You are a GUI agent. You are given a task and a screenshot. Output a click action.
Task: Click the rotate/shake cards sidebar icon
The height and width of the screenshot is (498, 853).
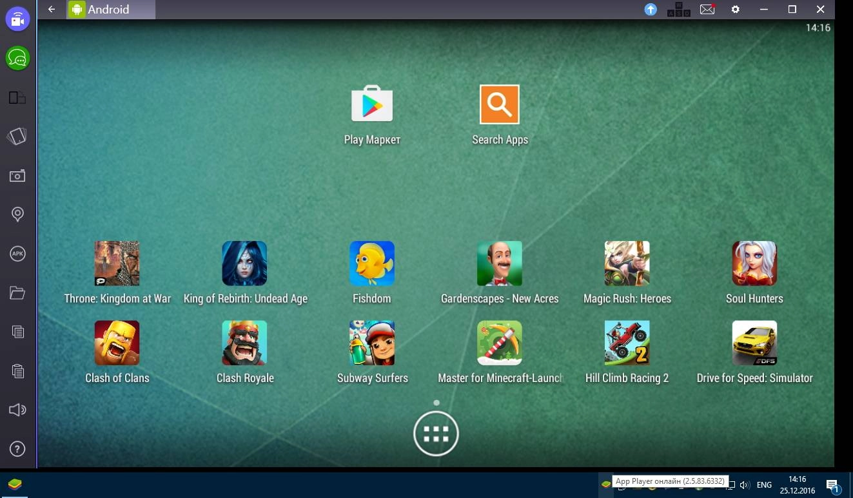[17, 137]
